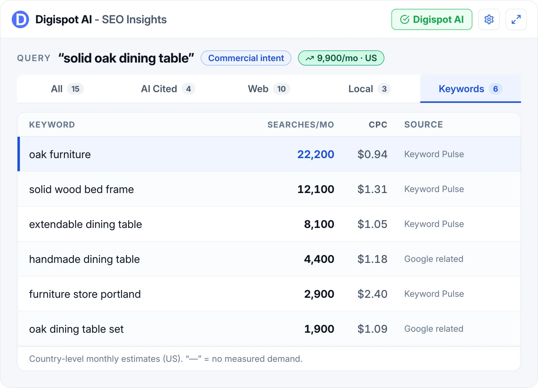Sort by the KEYWORD column header
Screen dimensions: 538x388
click(x=52, y=125)
